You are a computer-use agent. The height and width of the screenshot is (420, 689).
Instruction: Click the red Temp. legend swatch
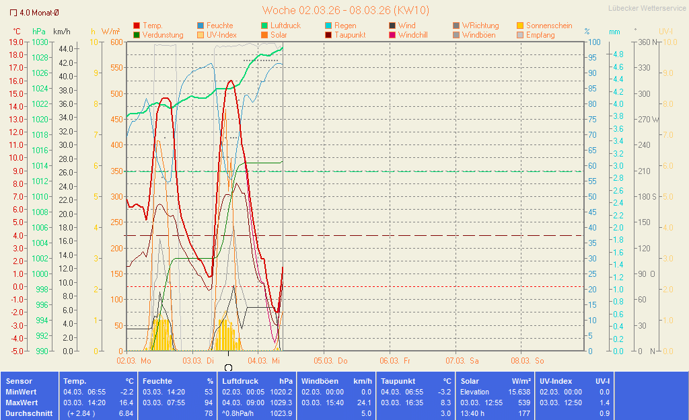(137, 26)
